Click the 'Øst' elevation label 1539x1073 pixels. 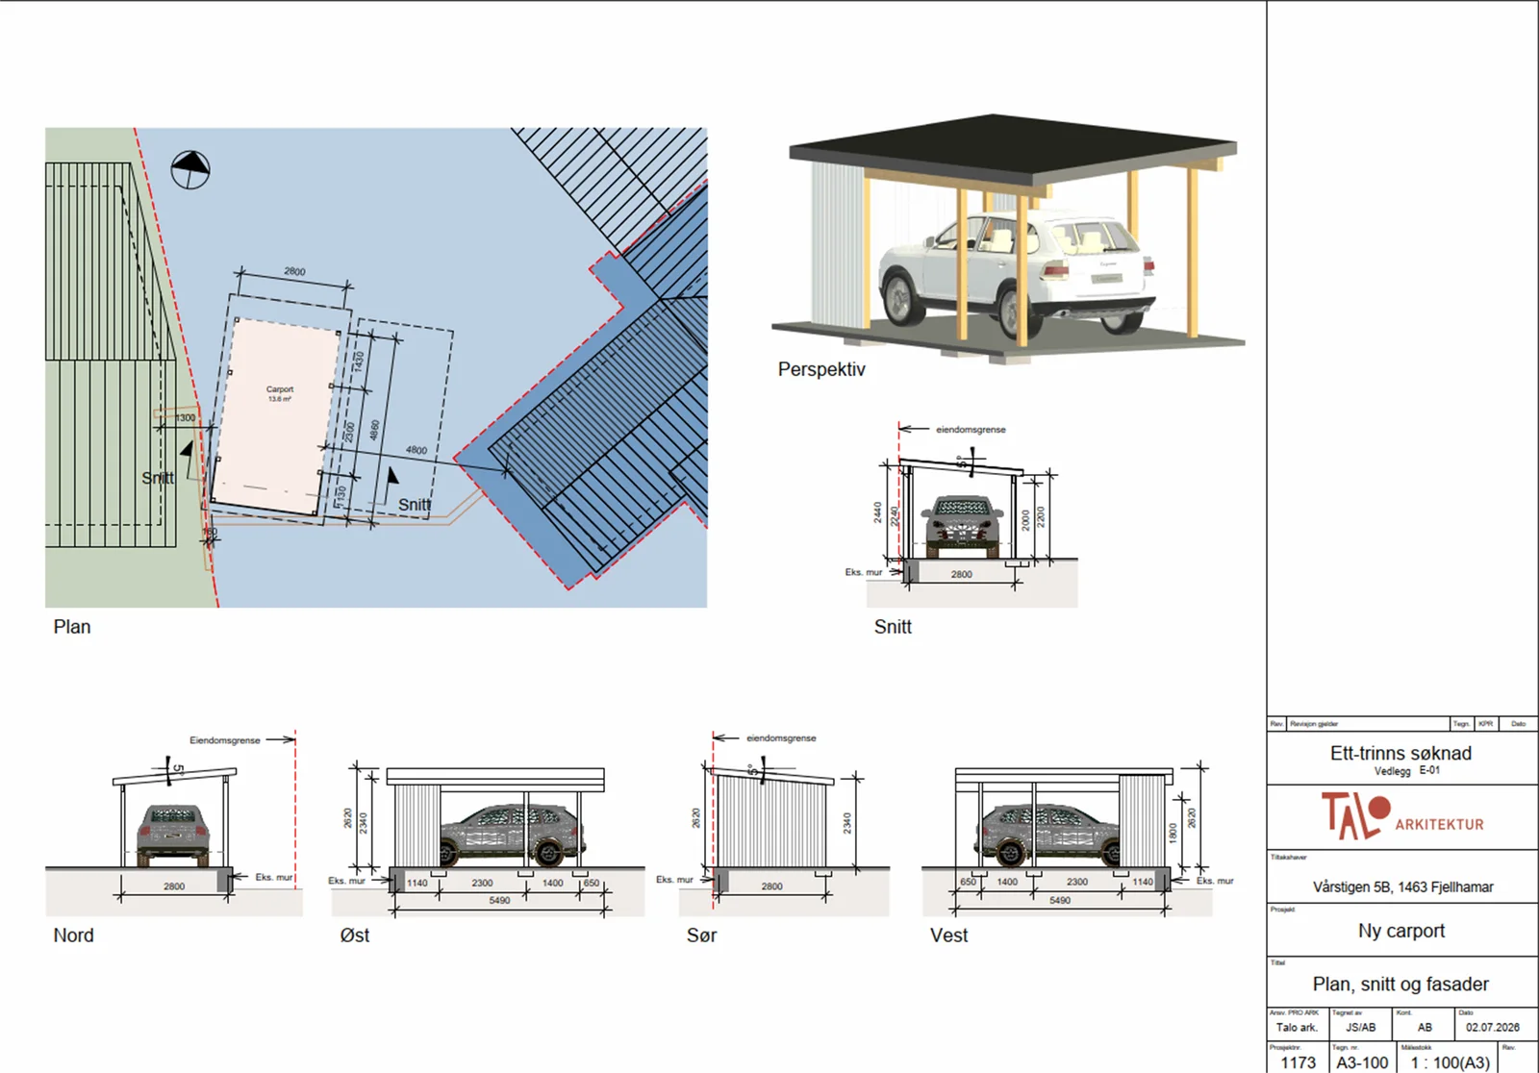tap(355, 936)
